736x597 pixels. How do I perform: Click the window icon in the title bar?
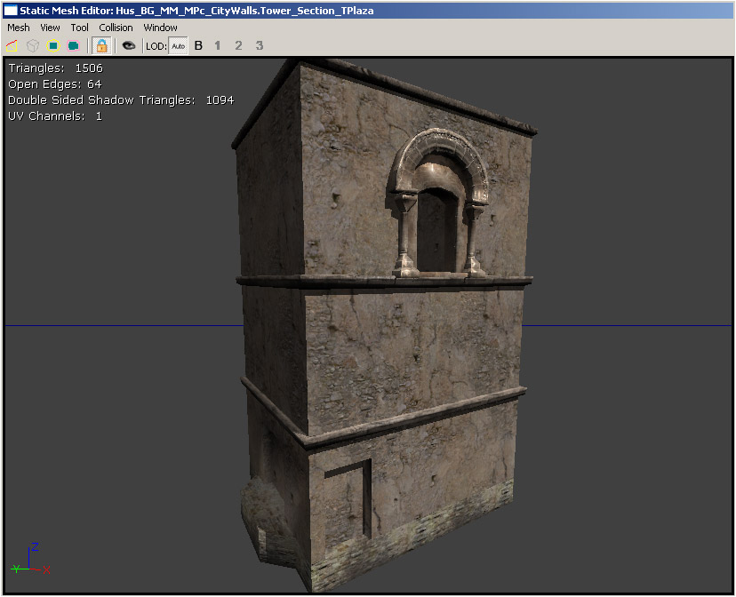point(11,10)
